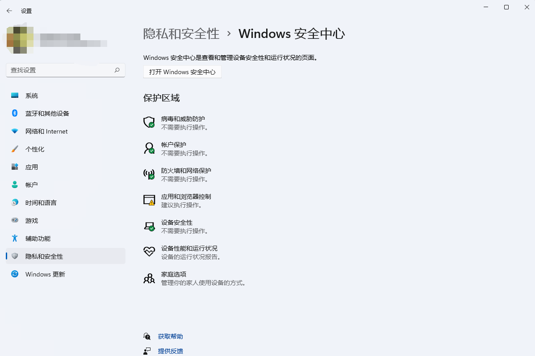
Task: Open Windows 更新 sidebar label
Action: [x=45, y=274]
